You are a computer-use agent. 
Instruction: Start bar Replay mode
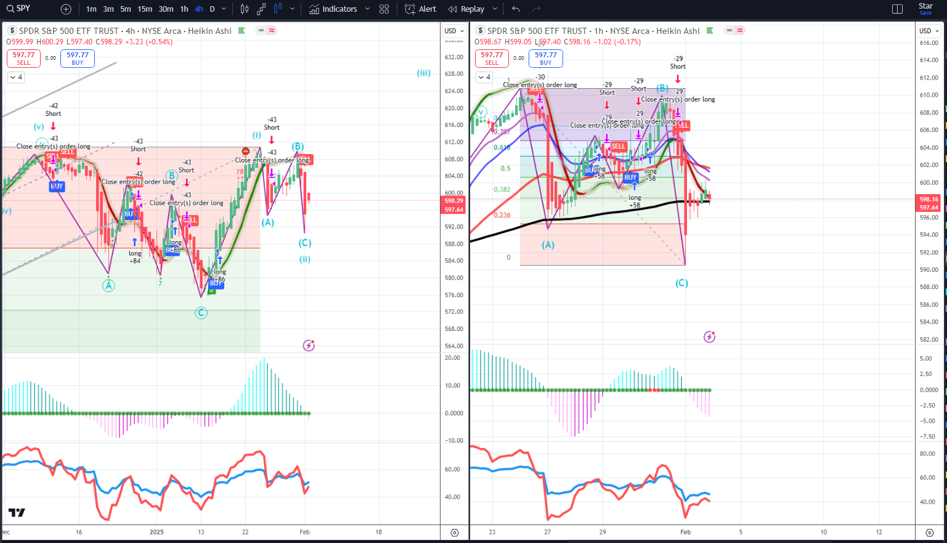coord(466,9)
